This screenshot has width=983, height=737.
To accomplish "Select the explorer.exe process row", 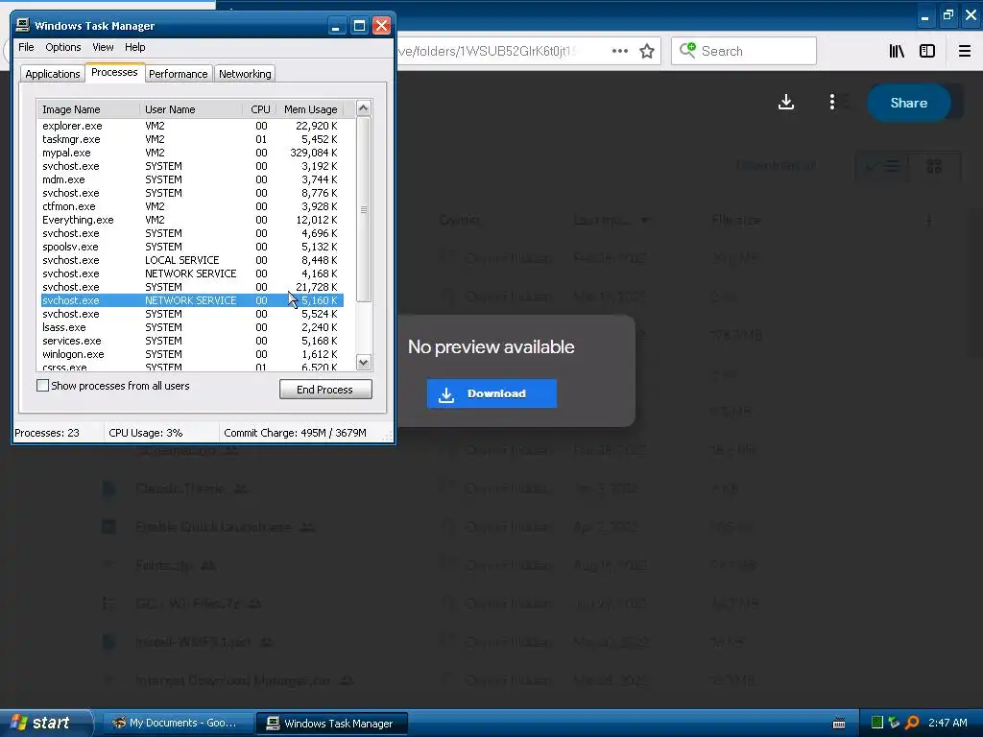I will tap(192, 126).
